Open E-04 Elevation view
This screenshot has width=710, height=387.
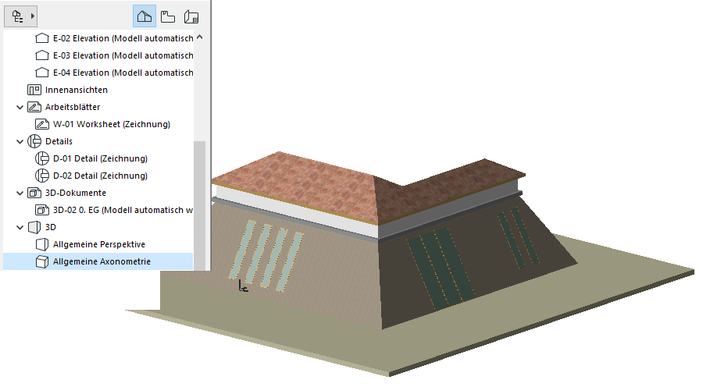[123, 73]
